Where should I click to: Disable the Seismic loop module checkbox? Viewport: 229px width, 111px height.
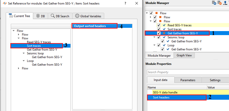coord(159,37)
